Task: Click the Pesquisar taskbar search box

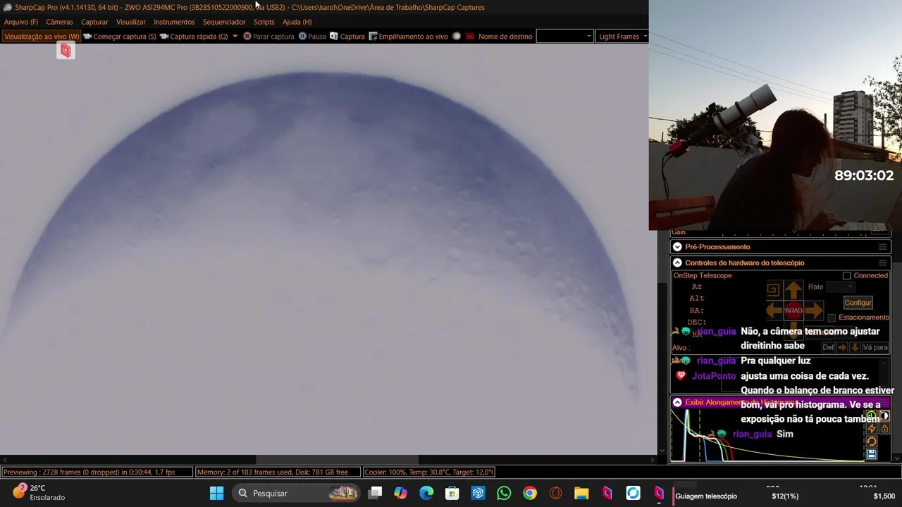Action: (x=296, y=493)
